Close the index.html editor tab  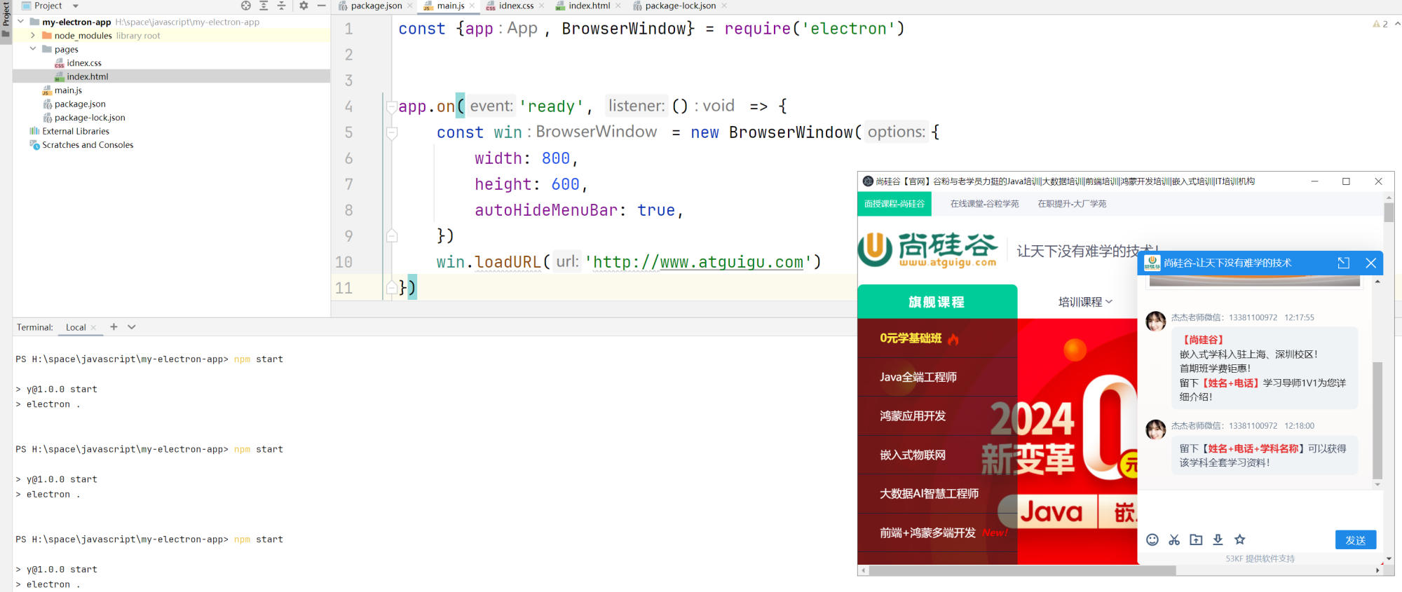pos(618,6)
